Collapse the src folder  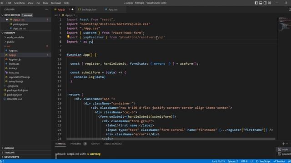tap(9, 46)
